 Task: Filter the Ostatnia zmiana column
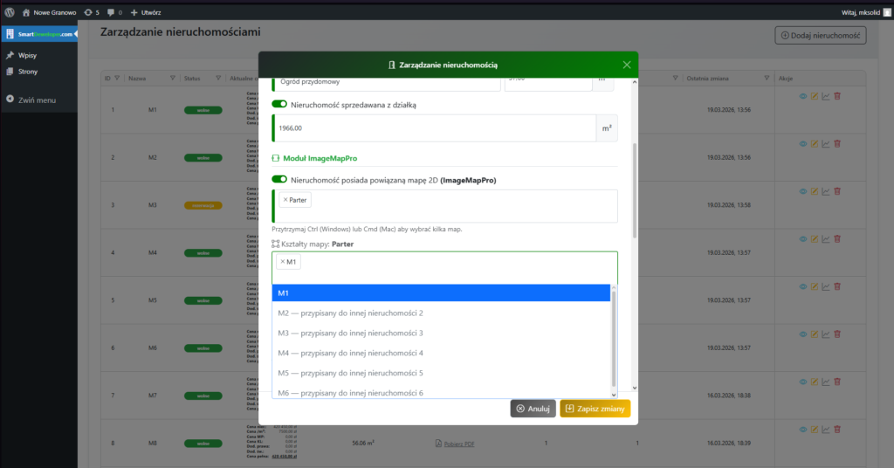(x=767, y=78)
